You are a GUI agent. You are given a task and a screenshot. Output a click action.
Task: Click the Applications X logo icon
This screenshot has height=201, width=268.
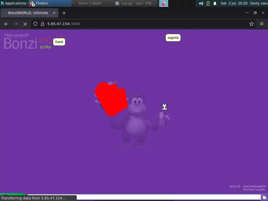pos(2,3)
